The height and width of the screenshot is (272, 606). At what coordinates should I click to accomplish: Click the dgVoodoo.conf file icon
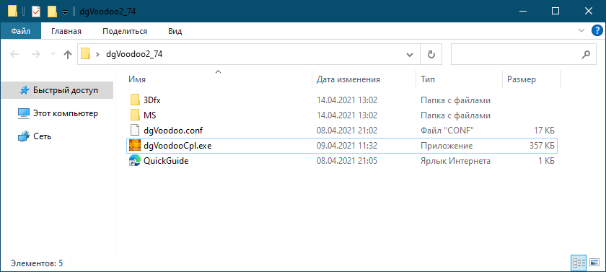pos(135,130)
